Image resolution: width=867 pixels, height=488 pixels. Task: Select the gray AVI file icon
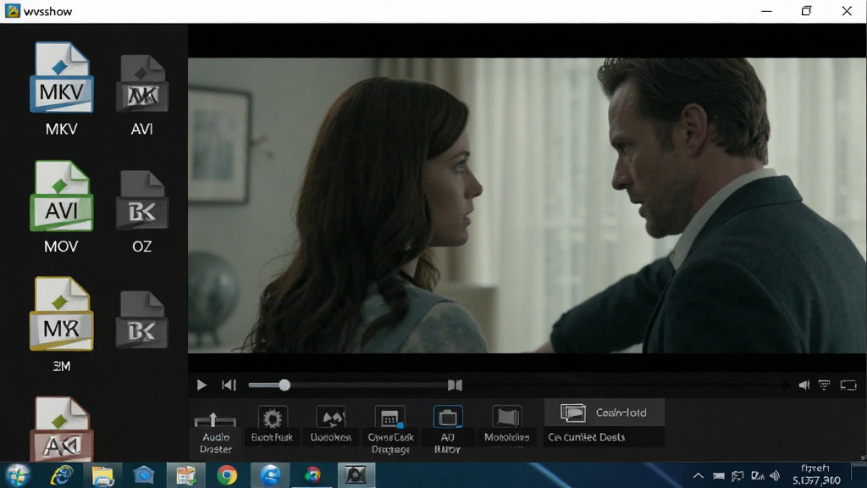tap(142, 83)
